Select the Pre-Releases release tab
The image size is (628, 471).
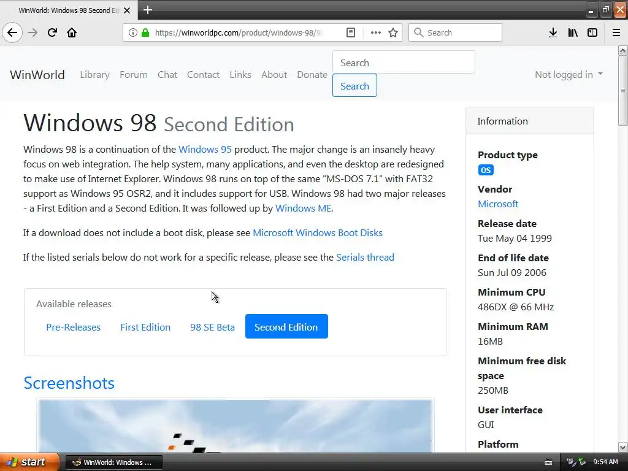tap(74, 327)
